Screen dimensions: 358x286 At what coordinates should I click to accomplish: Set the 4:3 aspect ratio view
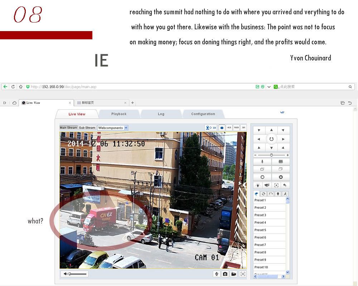coord(229,127)
